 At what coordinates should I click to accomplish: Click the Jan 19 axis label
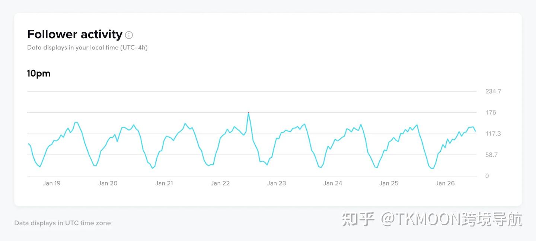tap(52, 183)
